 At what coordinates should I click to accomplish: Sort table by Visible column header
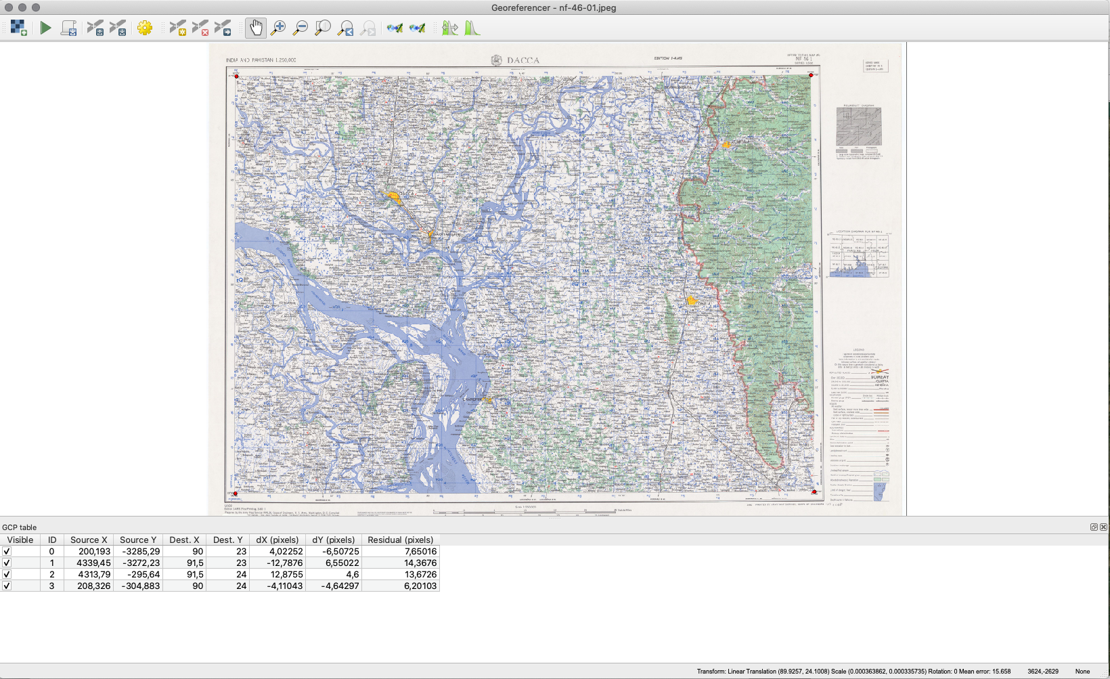[20, 540]
